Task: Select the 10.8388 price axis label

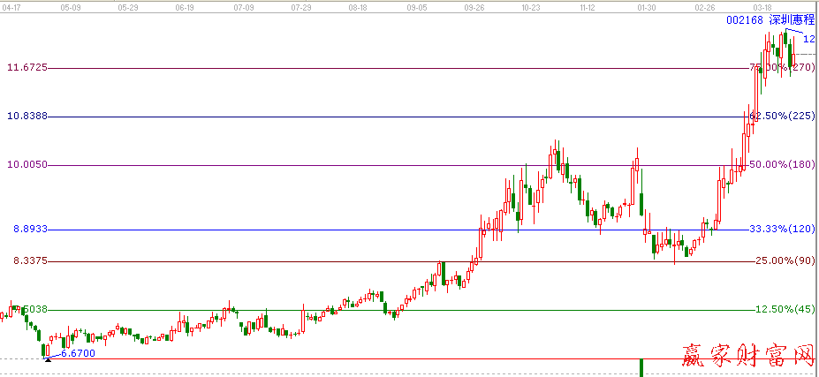Action: [x=27, y=116]
